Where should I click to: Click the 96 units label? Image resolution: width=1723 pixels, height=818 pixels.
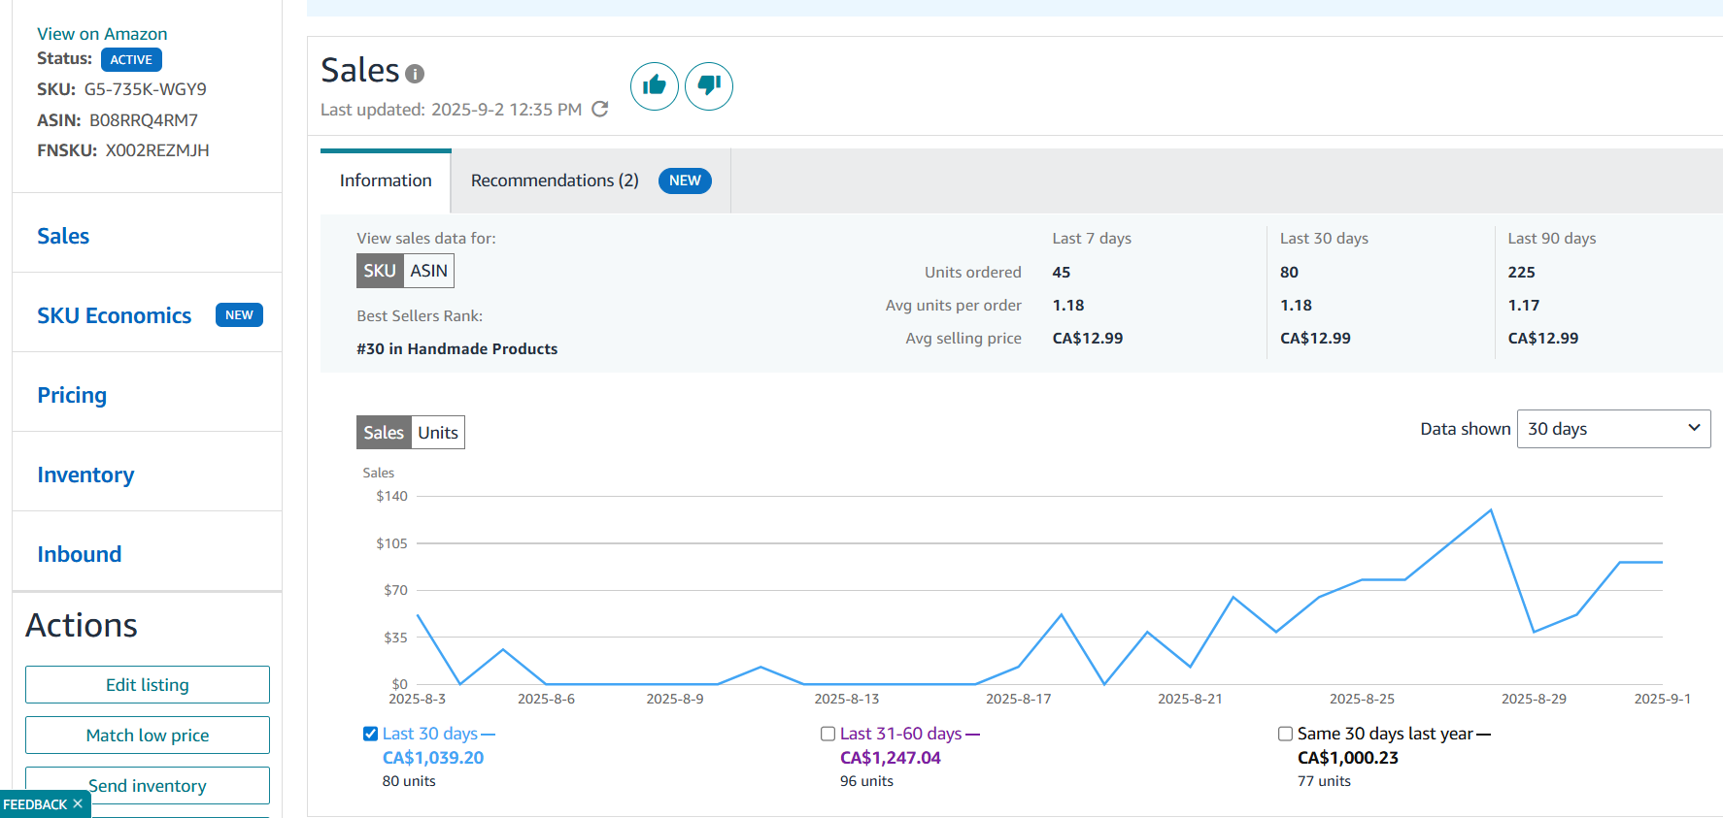866,781
